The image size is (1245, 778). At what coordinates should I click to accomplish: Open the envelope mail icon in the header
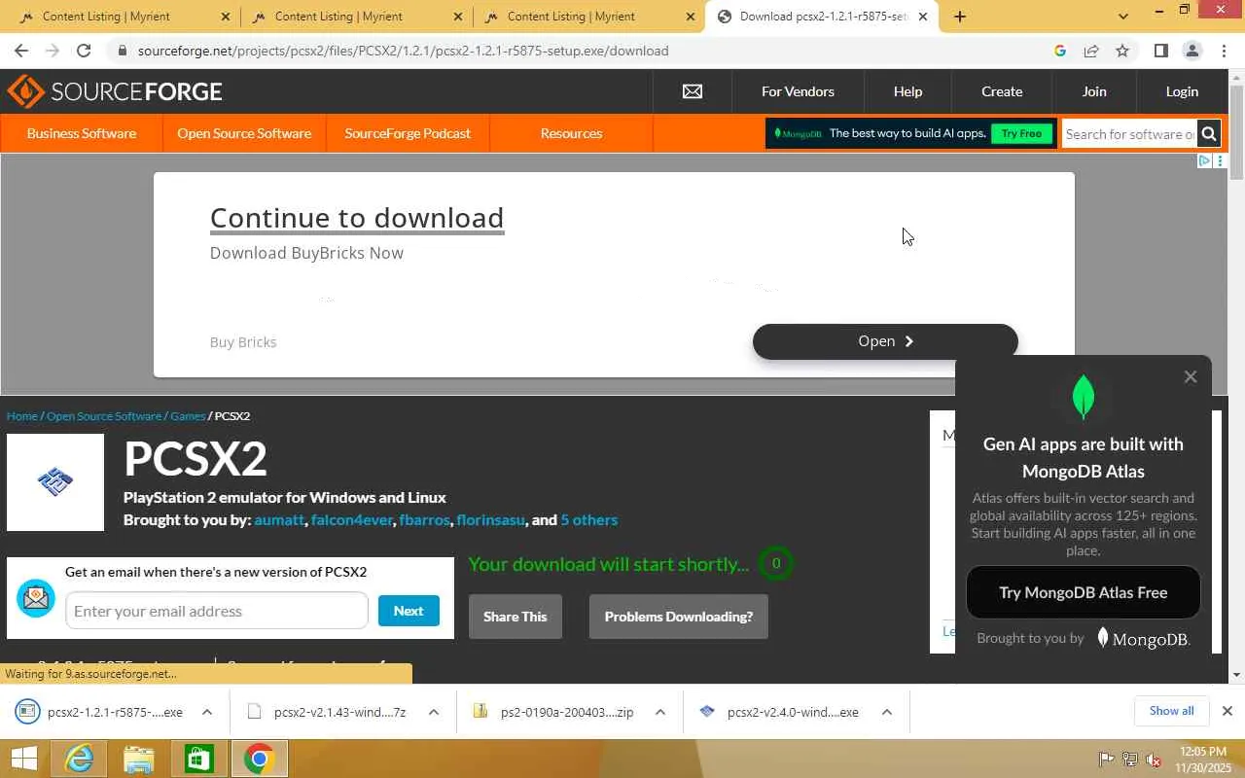(x=693, y=91)
